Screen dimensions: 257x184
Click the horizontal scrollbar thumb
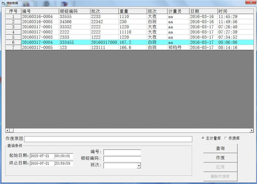[12, 130]
